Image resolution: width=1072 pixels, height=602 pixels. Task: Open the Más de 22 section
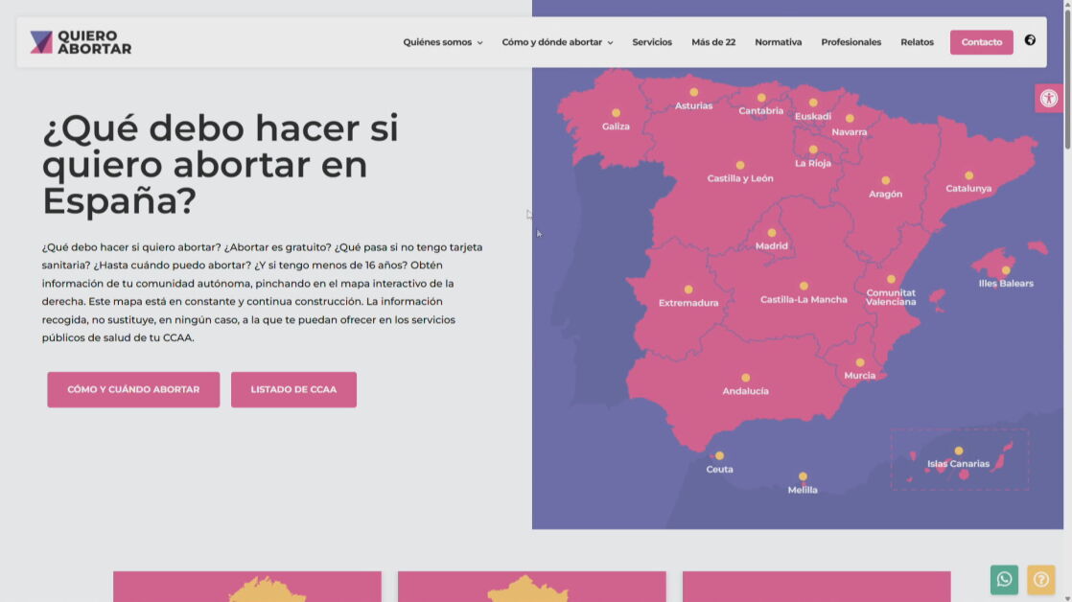[x=713, y=42]
